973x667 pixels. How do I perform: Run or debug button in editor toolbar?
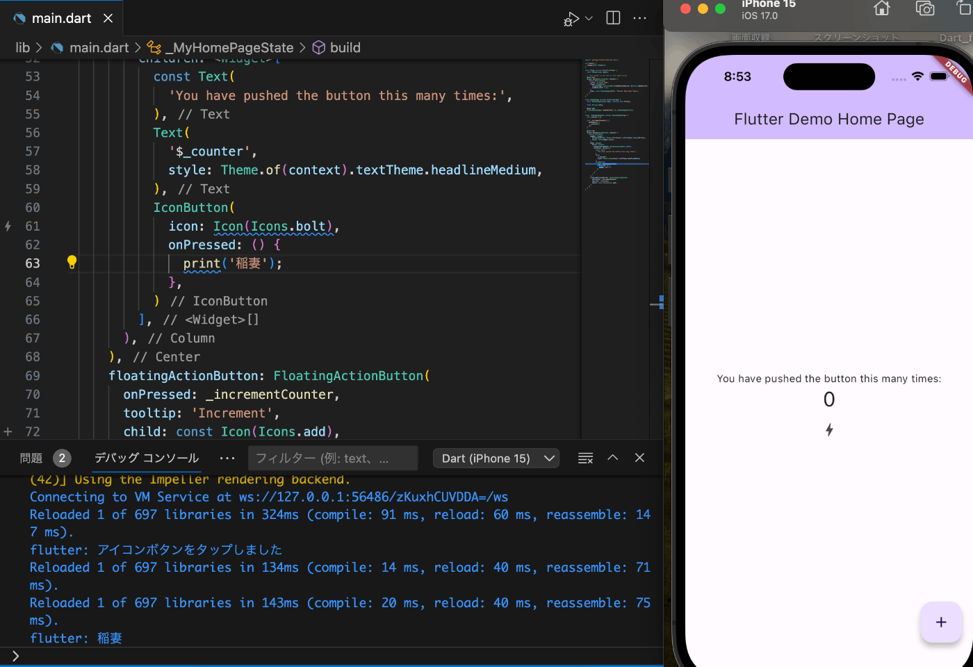pyautogui.click(x=571, y=19)
